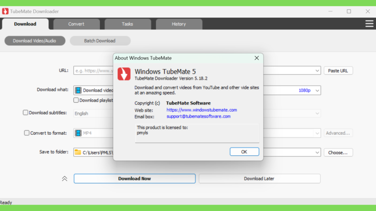Minimize the TubeMate Downloader window

coord(330,11)
